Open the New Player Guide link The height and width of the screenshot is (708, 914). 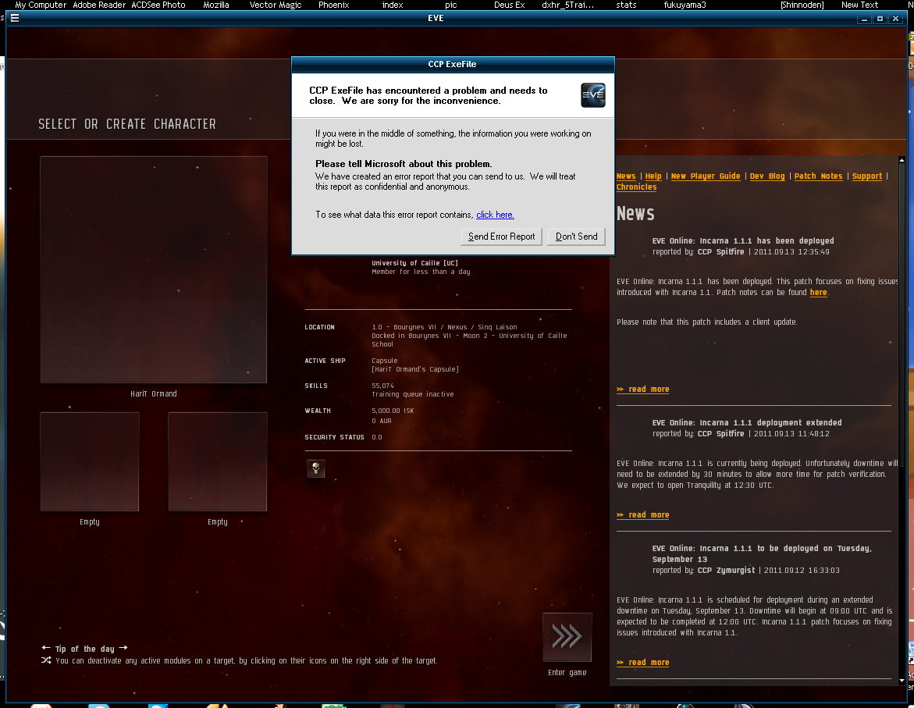point(706,176)
